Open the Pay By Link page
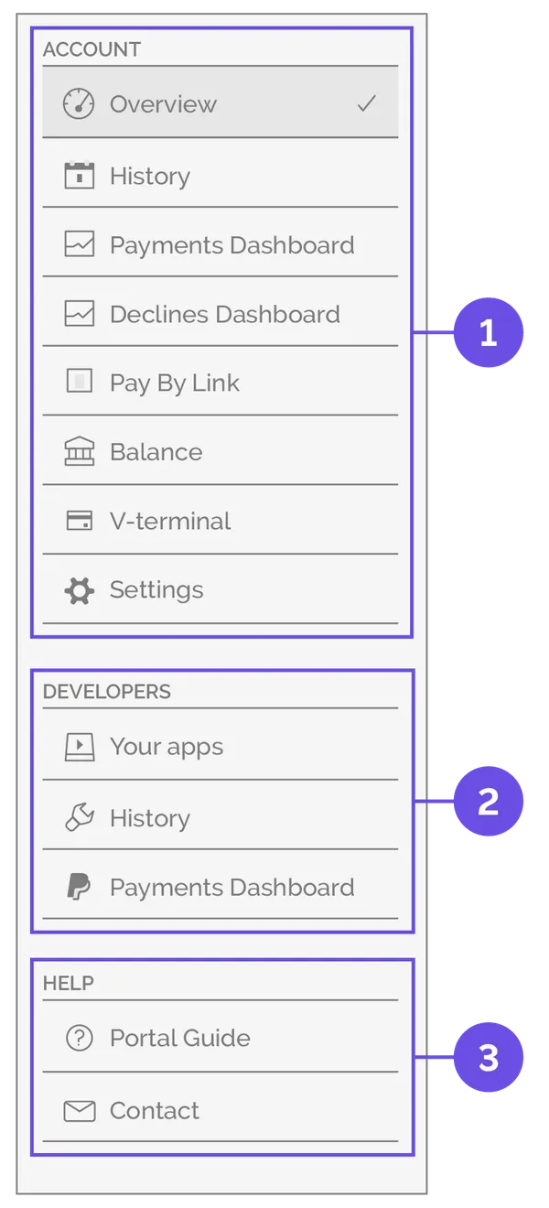The width and height of the screenshot is (549, 1208). [173, 383]
